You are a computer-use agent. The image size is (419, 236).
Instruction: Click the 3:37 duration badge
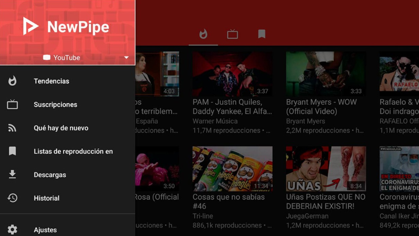pyautogui.click(x=263, y=91)
